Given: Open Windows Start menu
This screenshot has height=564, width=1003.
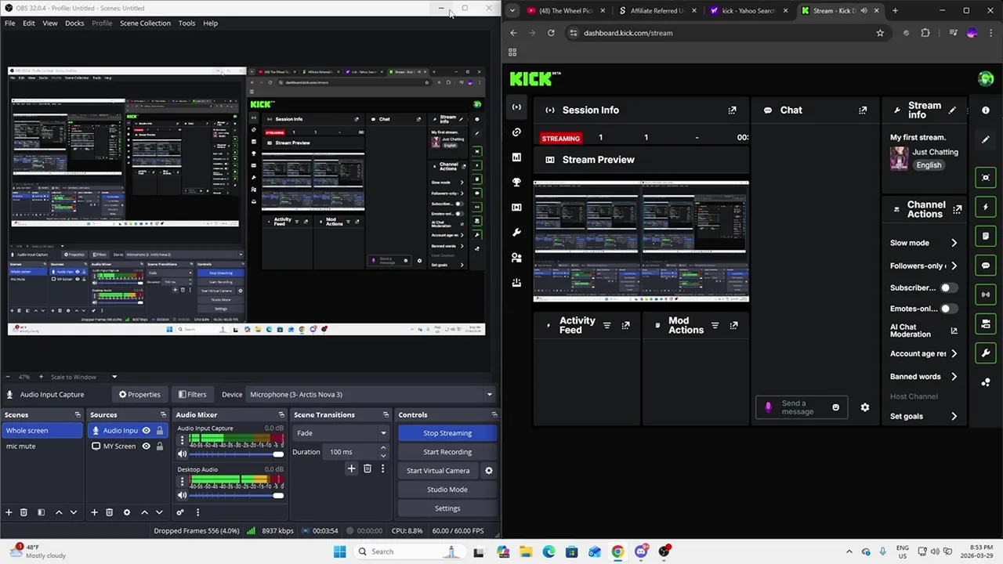Looking at the screenshot, I should 339,551.
